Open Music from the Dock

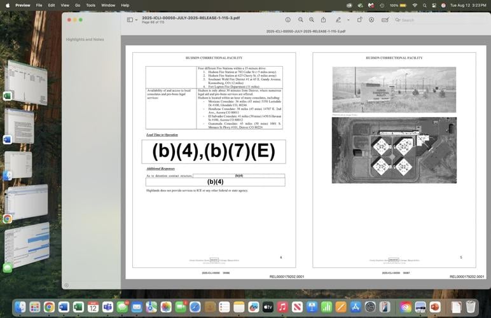click(282, 307)
